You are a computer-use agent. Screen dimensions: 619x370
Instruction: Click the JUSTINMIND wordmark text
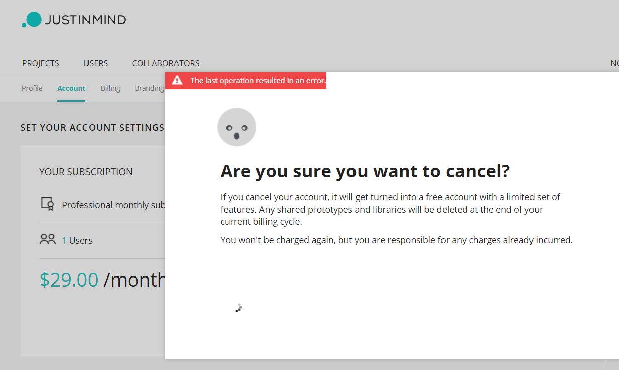[85, 20]
